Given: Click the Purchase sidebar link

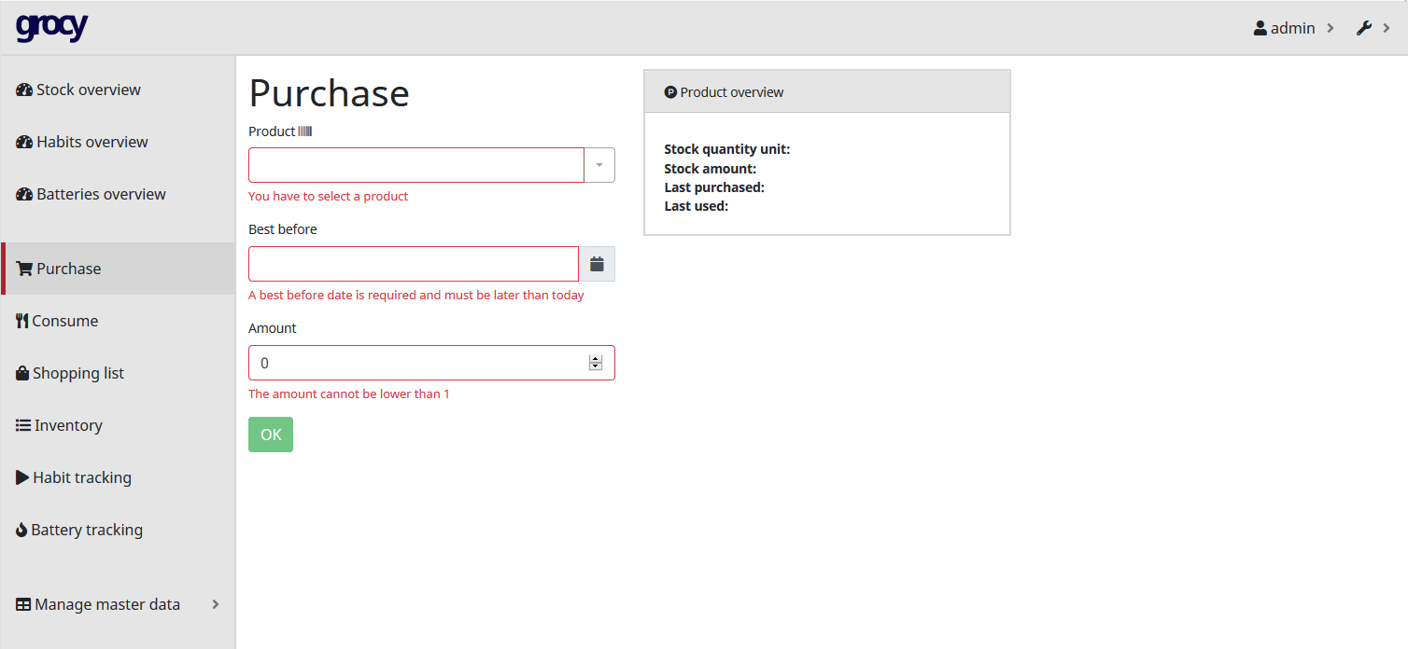Looking at the screenshot, I should (68, 269).
